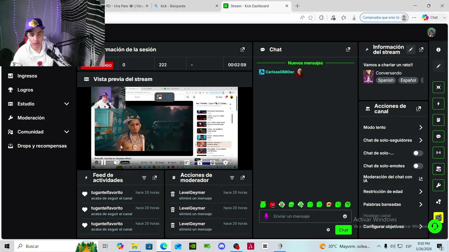Pop out the Información del stream panel
Image resolution: width=449 pixels, height=252 pixels.
point(421,50)
